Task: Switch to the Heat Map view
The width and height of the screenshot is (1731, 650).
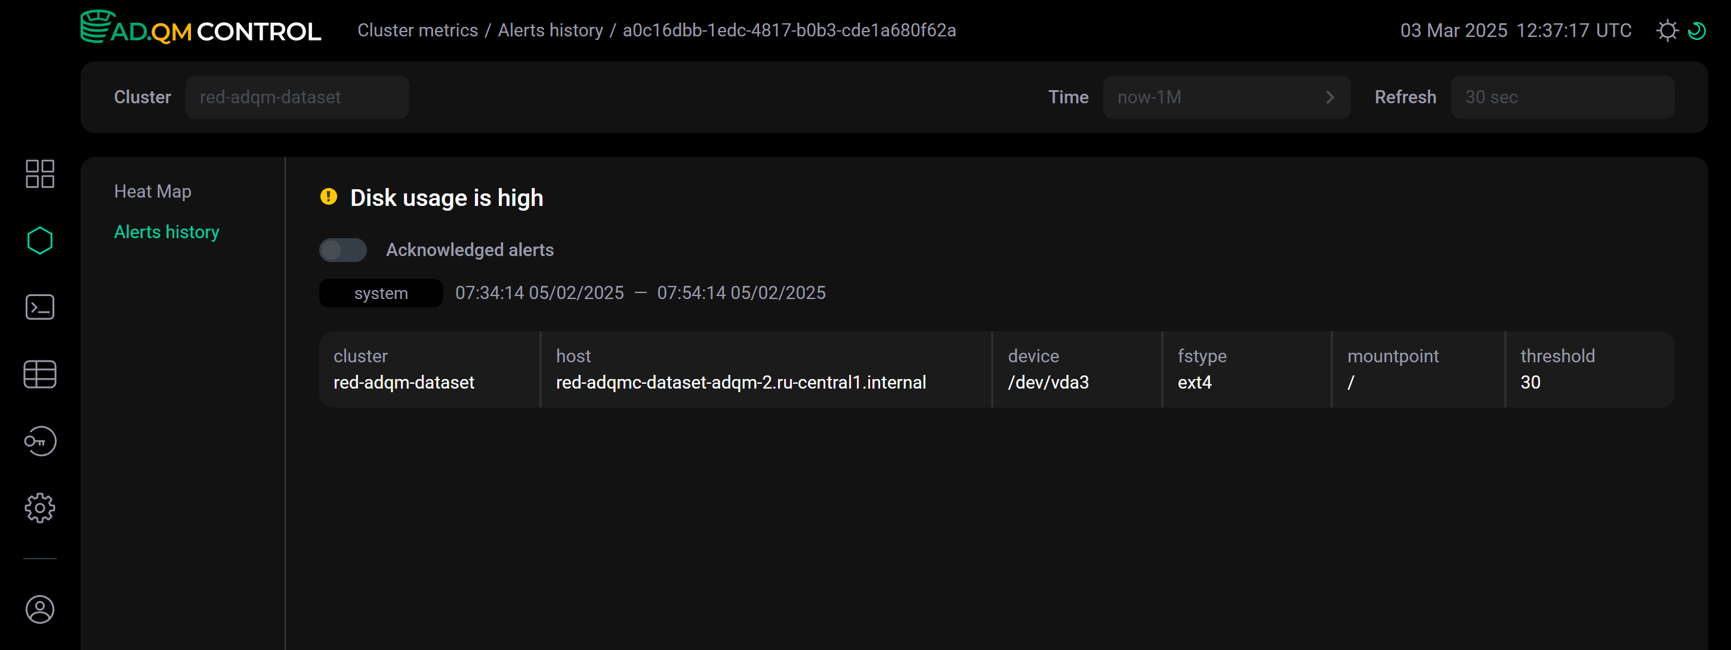Action: [153, 191]
